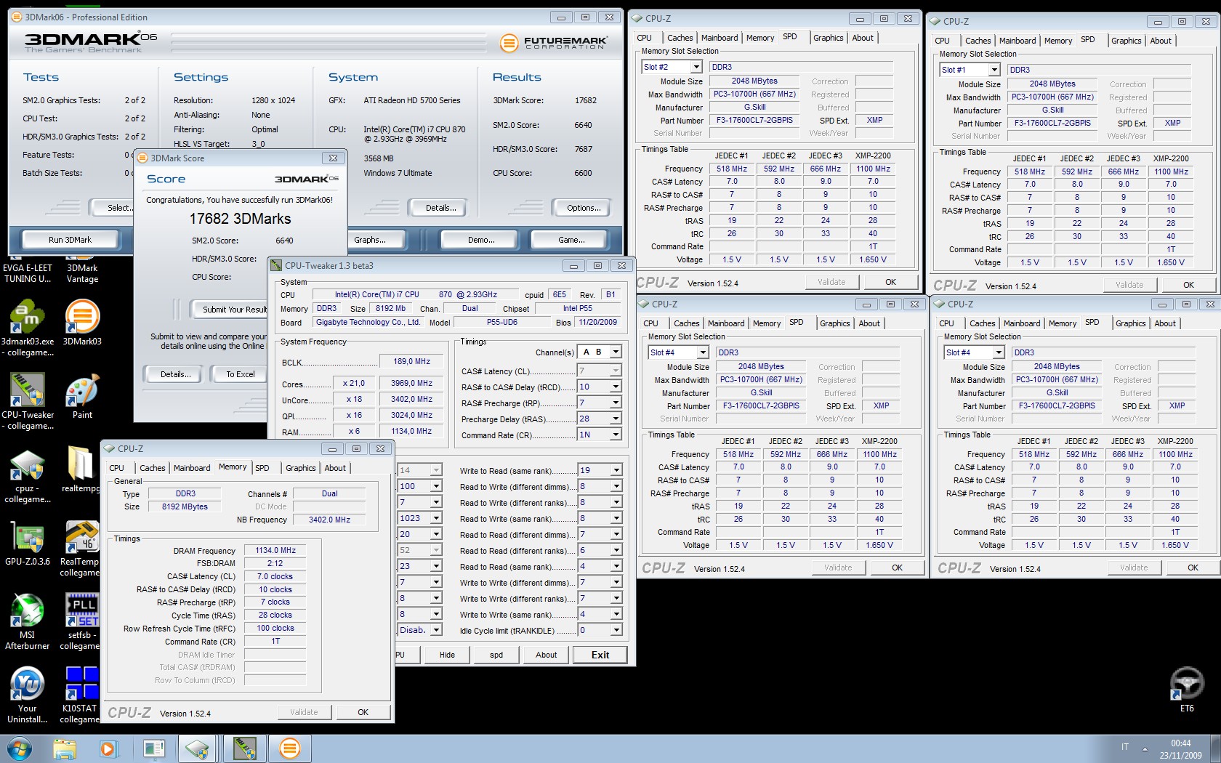Open the RealTemp collegamento shortcut
Viewport: 1221px width, 763px height.
coord(80,548)
